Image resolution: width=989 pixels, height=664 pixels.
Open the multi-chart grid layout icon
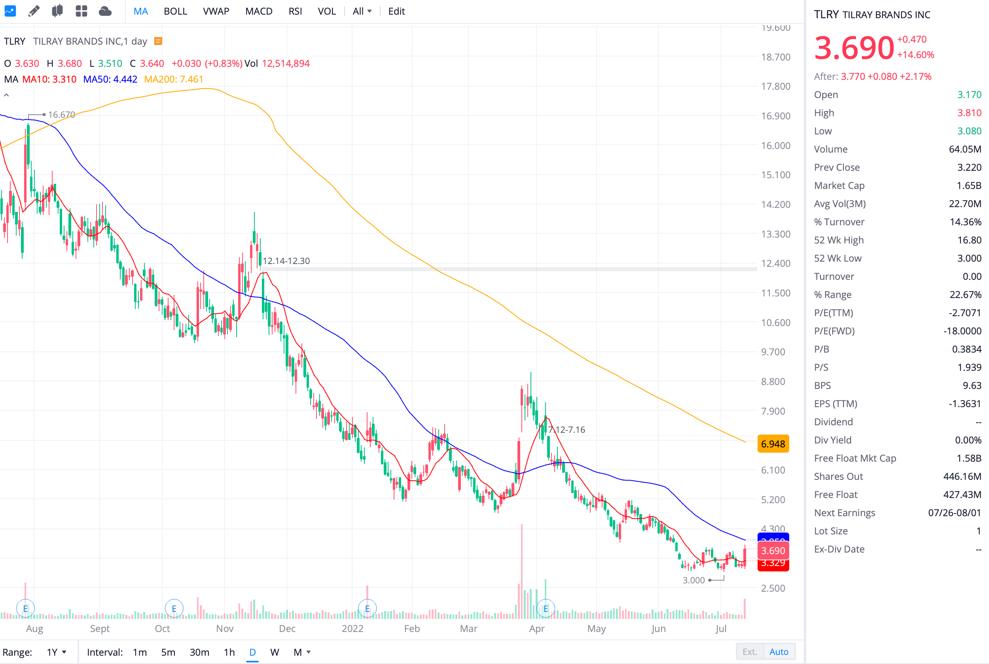tap(81, 11)
